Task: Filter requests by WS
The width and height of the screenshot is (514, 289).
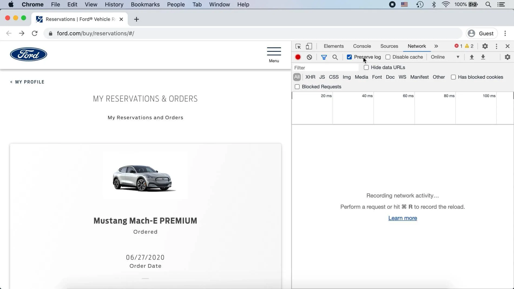Action: coord(402,77)
